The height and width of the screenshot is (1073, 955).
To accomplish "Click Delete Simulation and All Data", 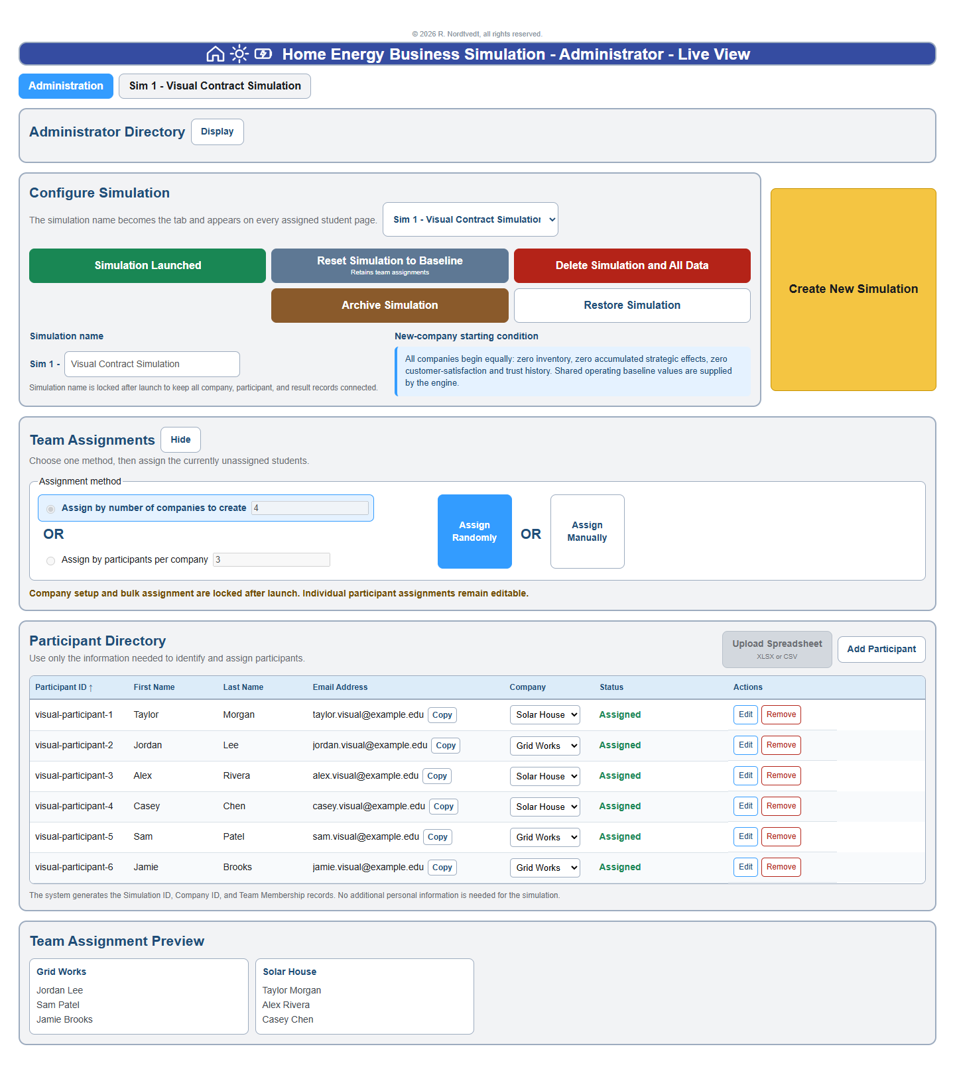I will [632, 266].
